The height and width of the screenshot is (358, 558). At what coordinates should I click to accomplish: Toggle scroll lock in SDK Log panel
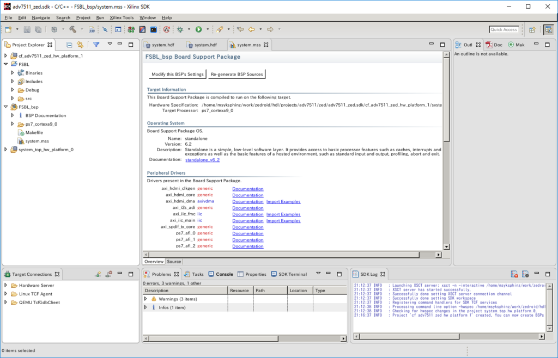514,274
